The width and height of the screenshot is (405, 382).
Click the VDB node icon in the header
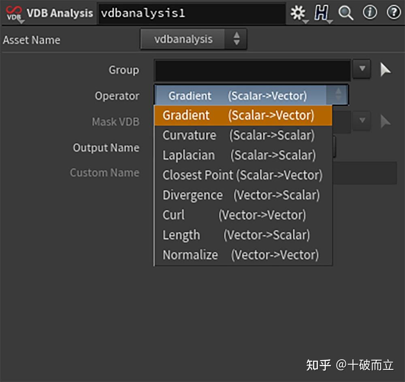pos(12,12)
